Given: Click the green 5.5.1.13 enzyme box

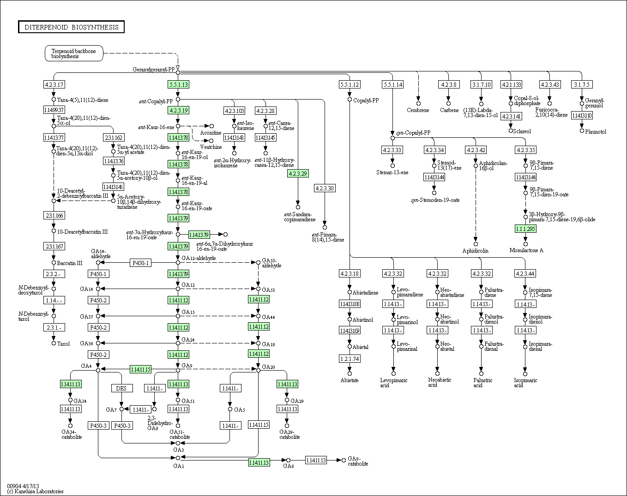Looking at the screenshot, I should [x=178, y=85].
